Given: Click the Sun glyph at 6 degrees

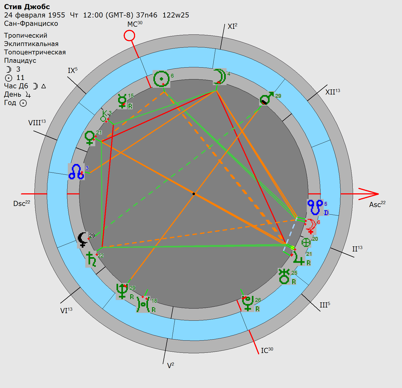Looking at the screenshot, I should (x=161, y=79).
